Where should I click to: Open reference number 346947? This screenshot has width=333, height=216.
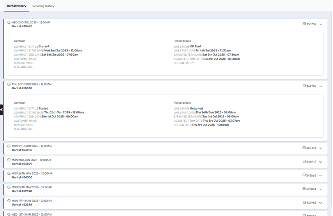coord(311,162)
